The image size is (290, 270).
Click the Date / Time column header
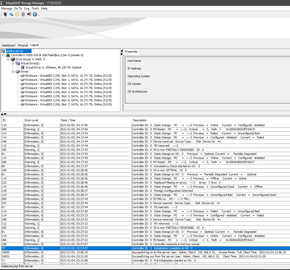coord(68,120)
